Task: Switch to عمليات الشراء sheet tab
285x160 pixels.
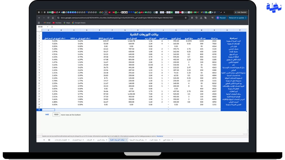Action: (x=154, y=140)
